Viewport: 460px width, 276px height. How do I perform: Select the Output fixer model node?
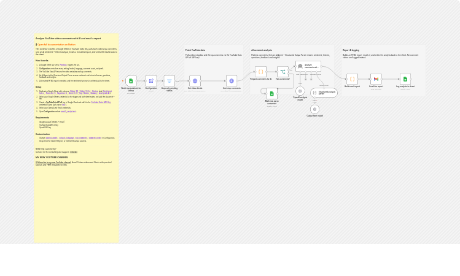(314, 109)
